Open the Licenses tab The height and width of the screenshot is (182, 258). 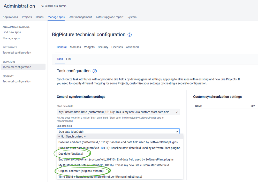[117, 47]
